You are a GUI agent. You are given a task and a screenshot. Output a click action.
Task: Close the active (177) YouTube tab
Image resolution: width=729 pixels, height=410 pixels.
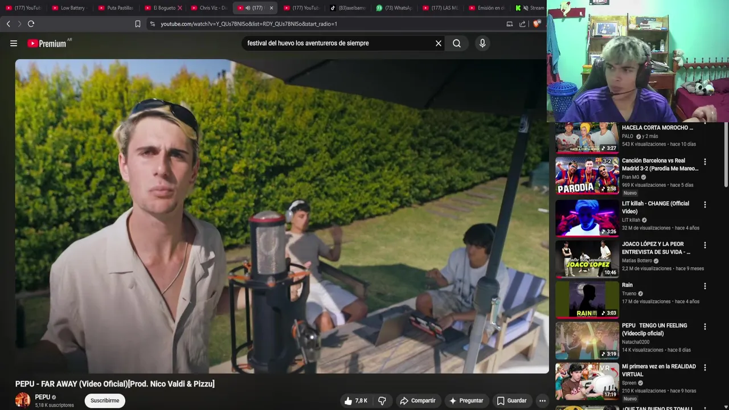point(271,8)
